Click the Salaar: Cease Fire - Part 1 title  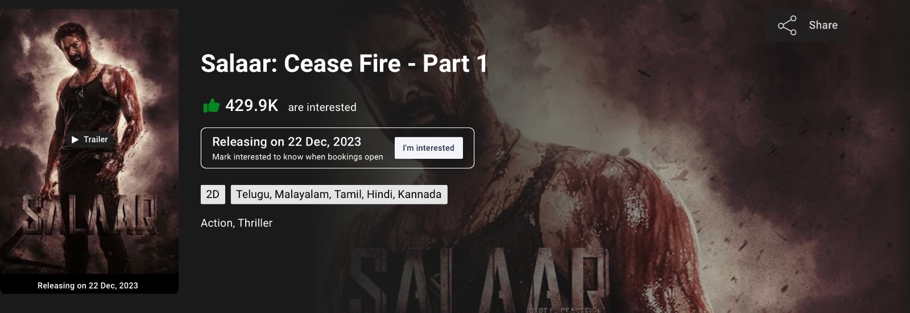click(344, 64)
